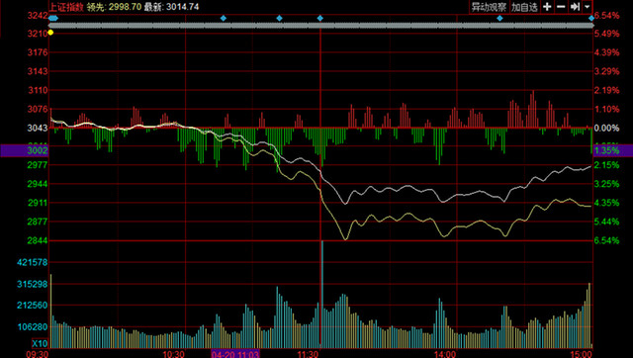Click the purple 04-20 11:03 time tag

(x=235, y=354)
